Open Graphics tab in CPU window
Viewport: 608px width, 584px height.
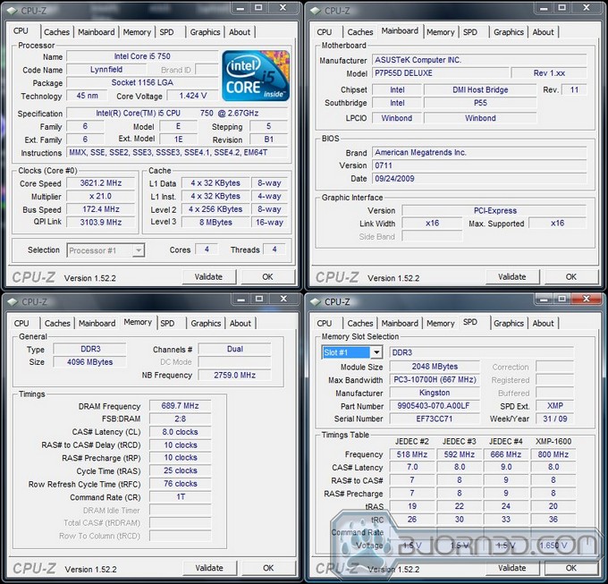click(x=205, y=32)
